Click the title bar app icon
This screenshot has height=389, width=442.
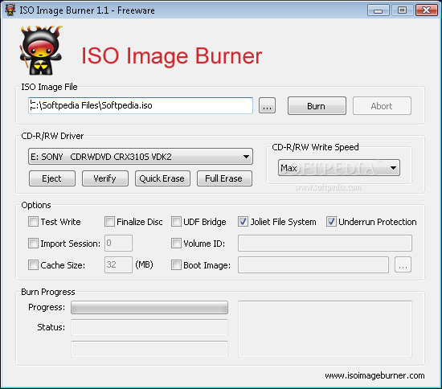(10, 10)
